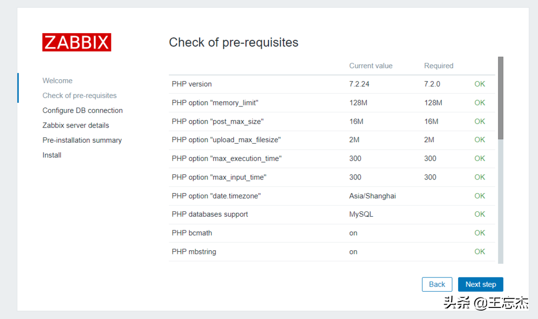Click OK status for PHP memory_limit
The image size is (538, 319).
(x=480, y=103)
